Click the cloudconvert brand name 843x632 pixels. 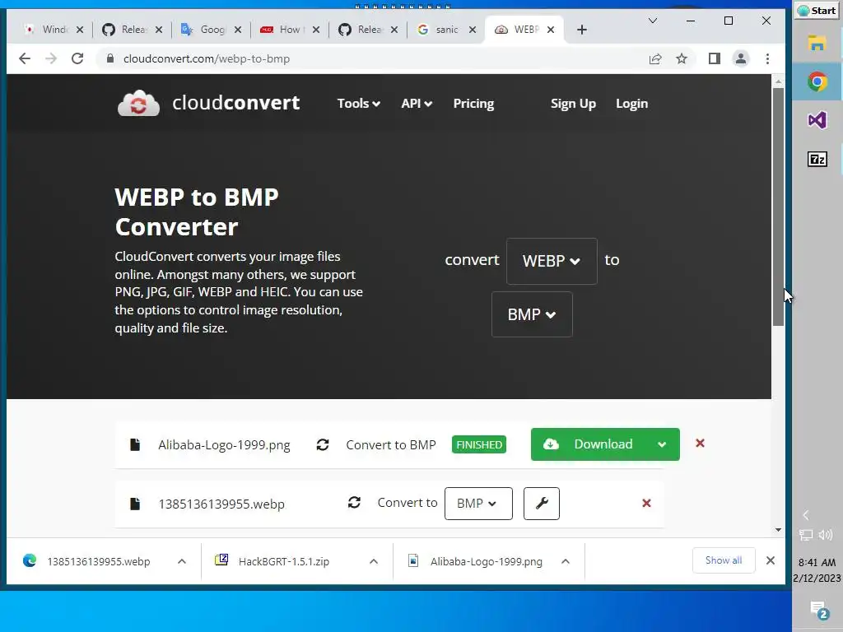[x=236, y=103]
